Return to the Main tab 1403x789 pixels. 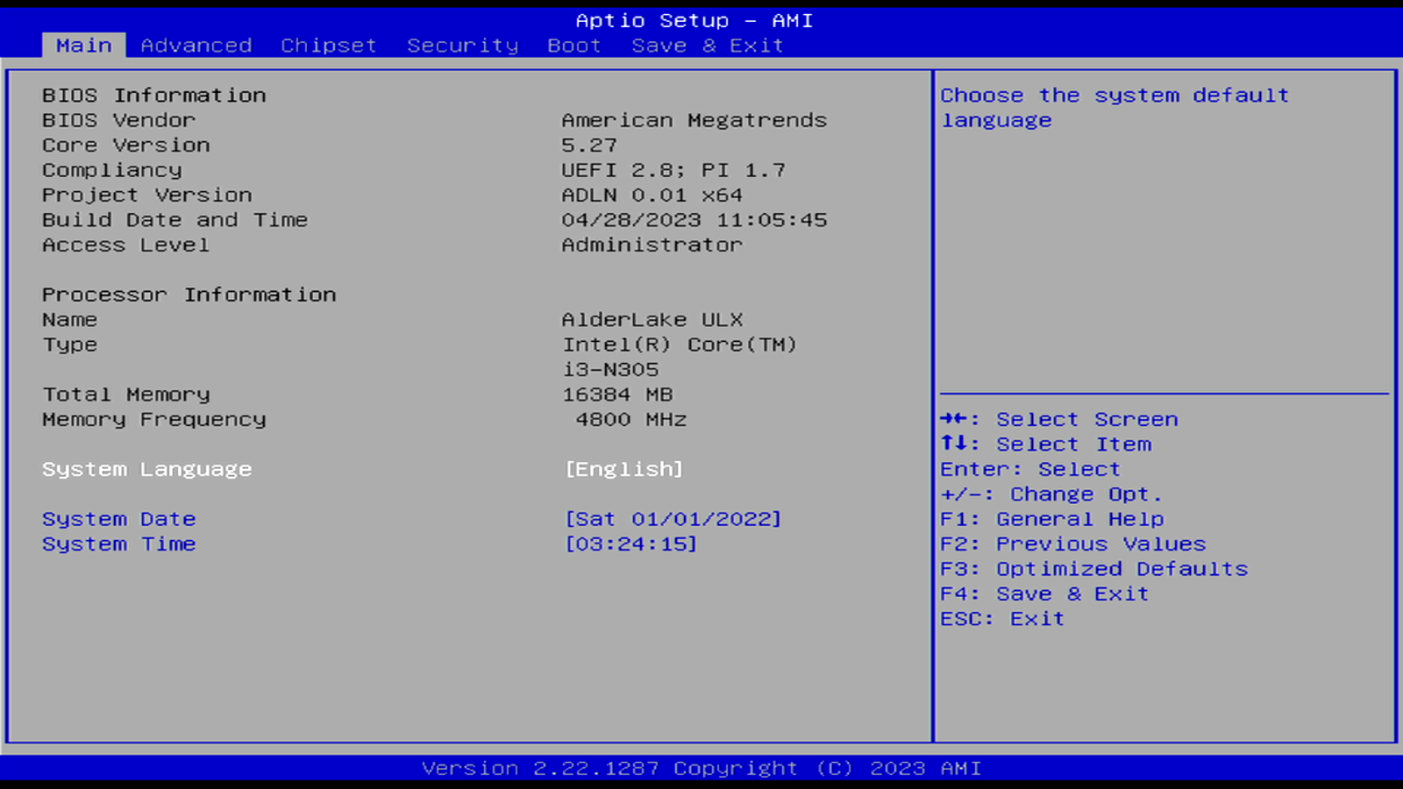[x=83, y=45]
